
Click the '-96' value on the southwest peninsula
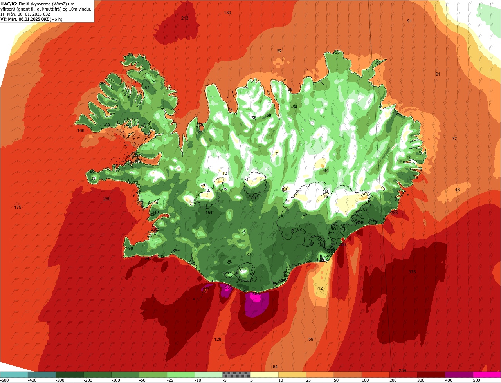coord(130,248)
